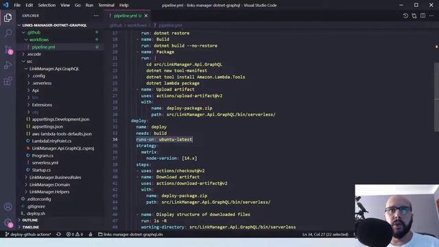Open the Help menu
This screenshot has height=247, width=439.
pos(123,5)
